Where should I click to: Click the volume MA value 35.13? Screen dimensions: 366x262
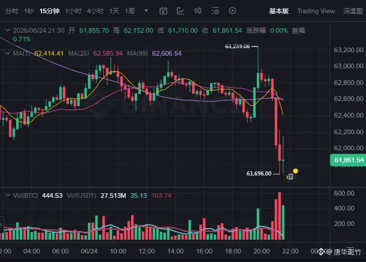pyautogui.click(x=138, y=195)
